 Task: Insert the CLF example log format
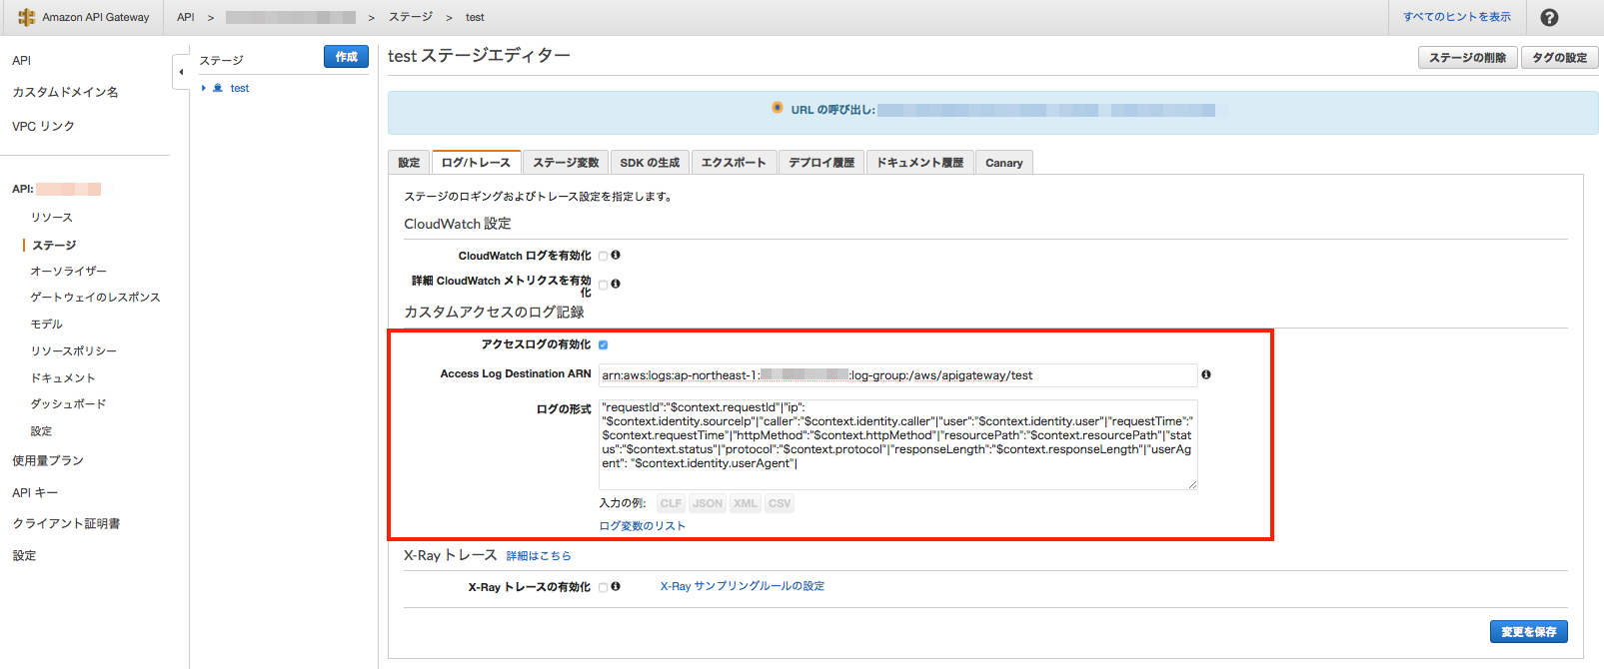[x=671, y=504]
